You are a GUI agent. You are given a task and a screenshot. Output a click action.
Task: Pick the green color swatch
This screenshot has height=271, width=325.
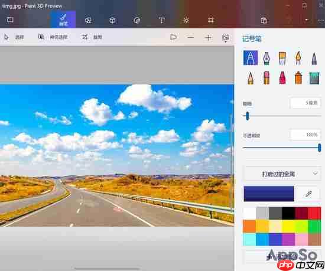point(314,226)
